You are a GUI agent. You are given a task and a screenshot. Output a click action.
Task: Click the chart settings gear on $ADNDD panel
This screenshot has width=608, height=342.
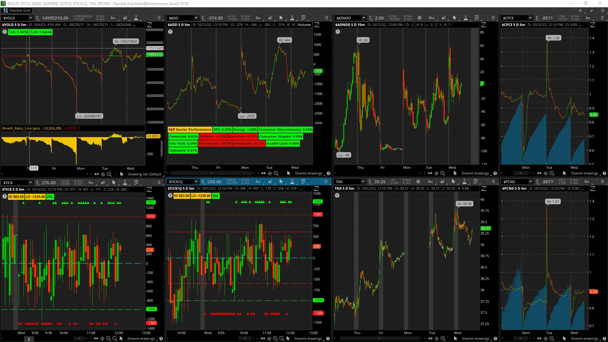pyautogui.click(x=420, y=18)
